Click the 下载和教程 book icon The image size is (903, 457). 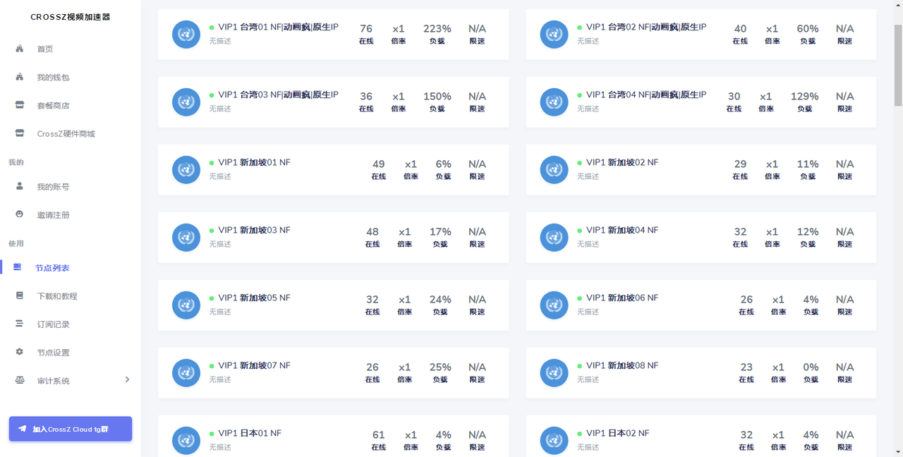coord(20,295)
